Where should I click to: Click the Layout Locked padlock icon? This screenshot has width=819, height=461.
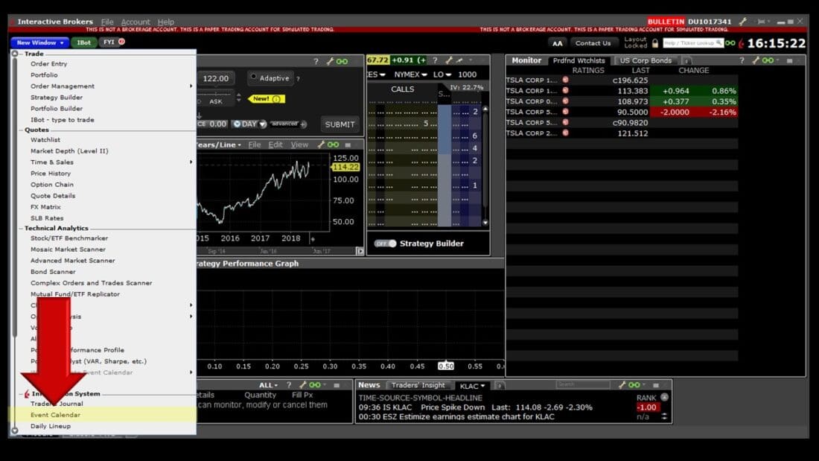pyautogui.click(x=655, y=43)
